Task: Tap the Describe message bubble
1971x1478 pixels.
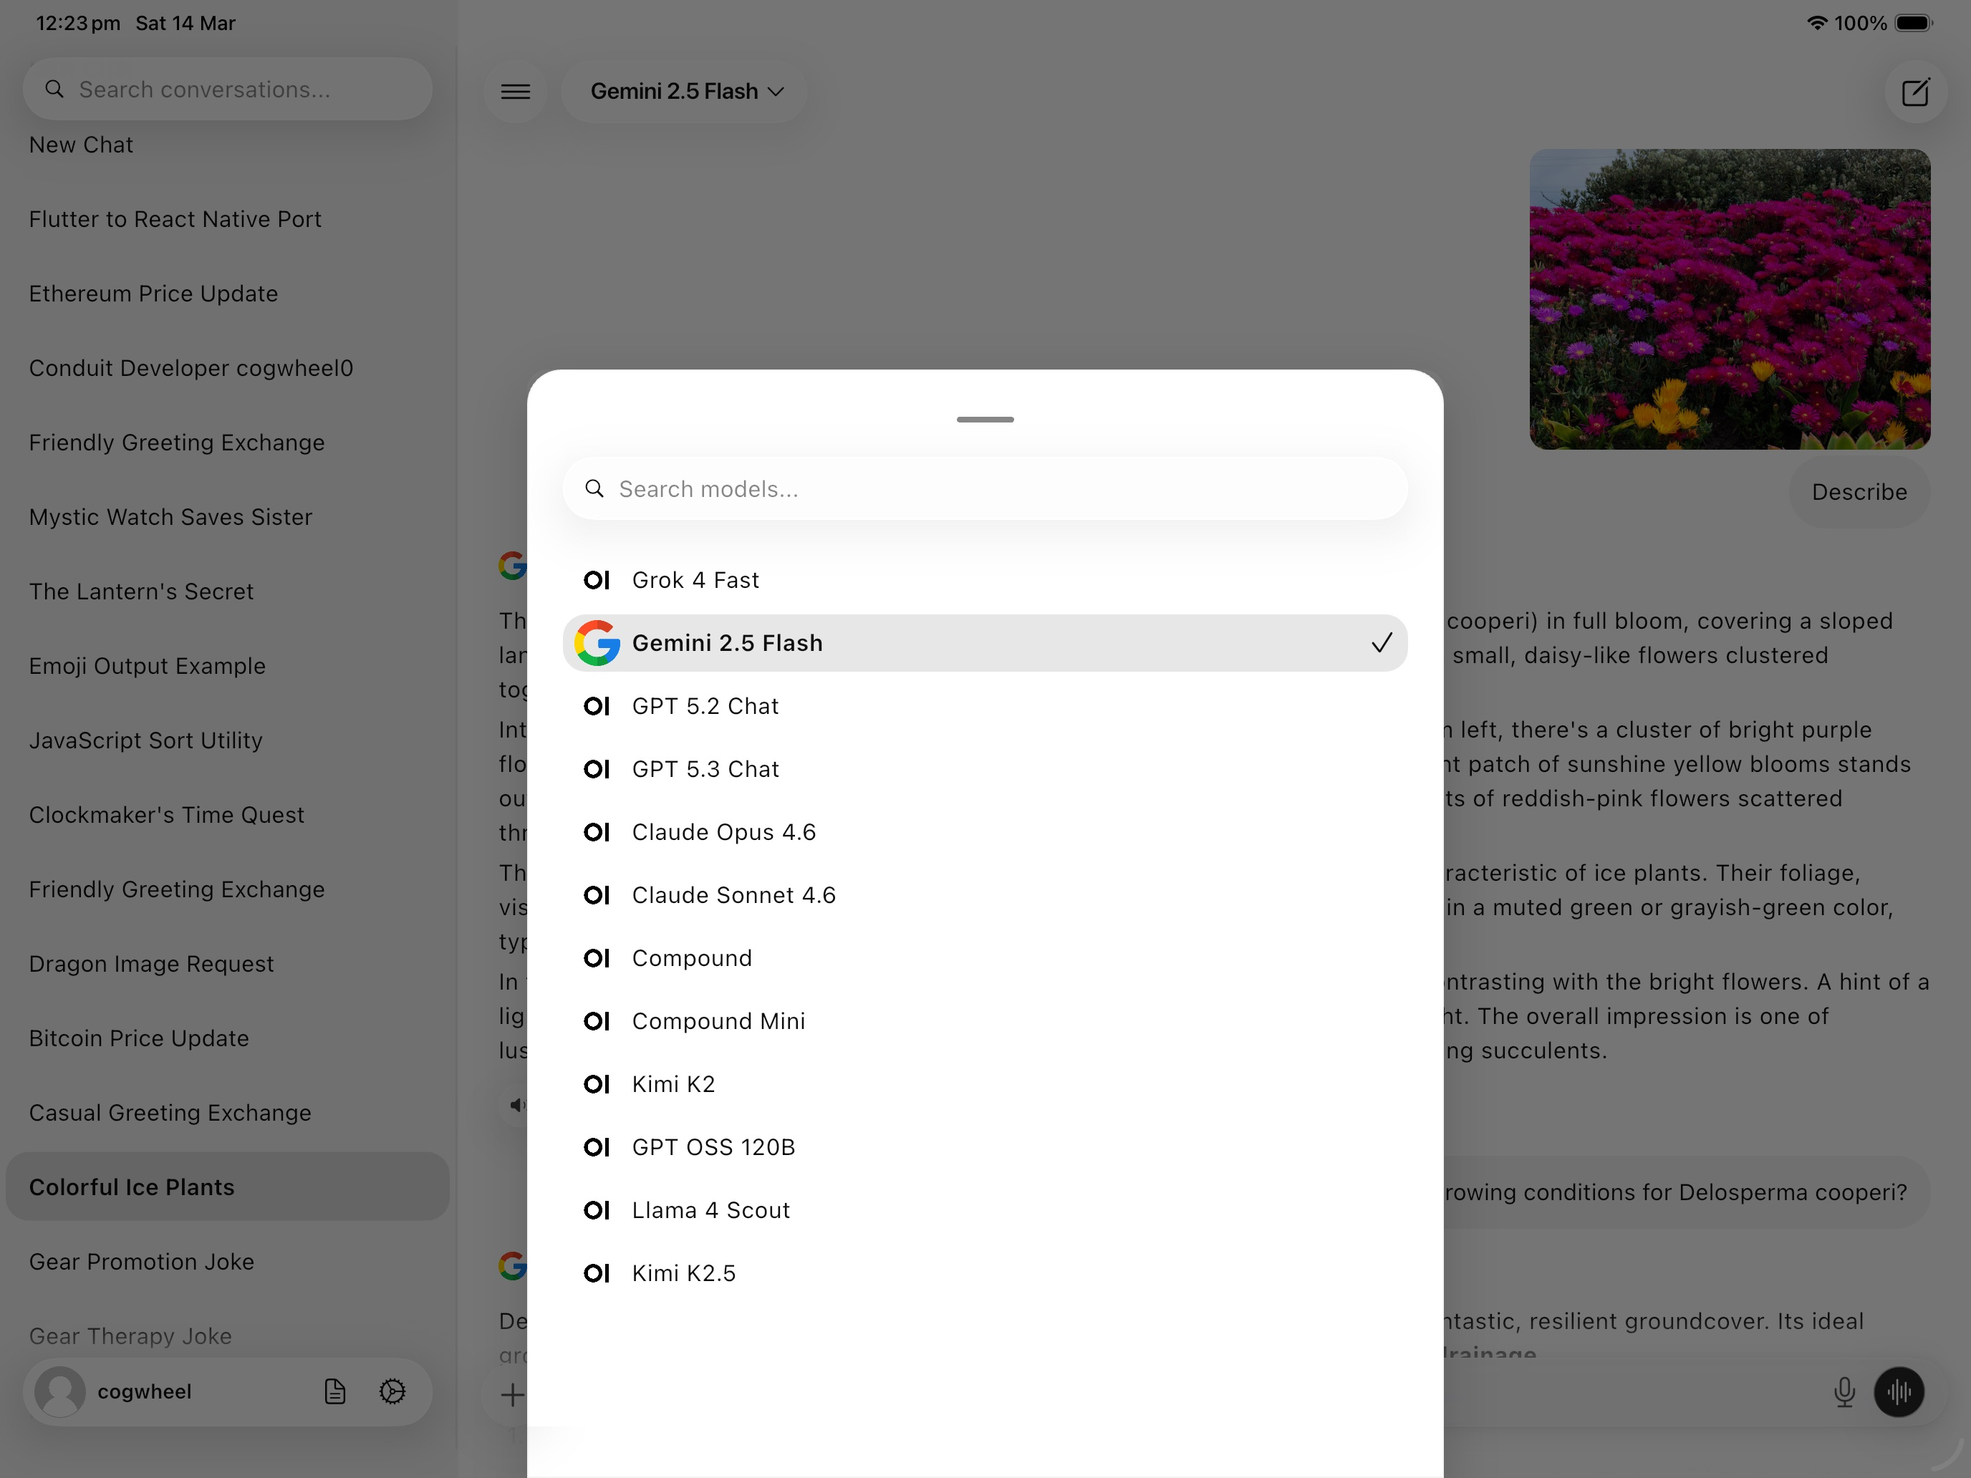Action: pyautogui.click(x=1859, y=492)
